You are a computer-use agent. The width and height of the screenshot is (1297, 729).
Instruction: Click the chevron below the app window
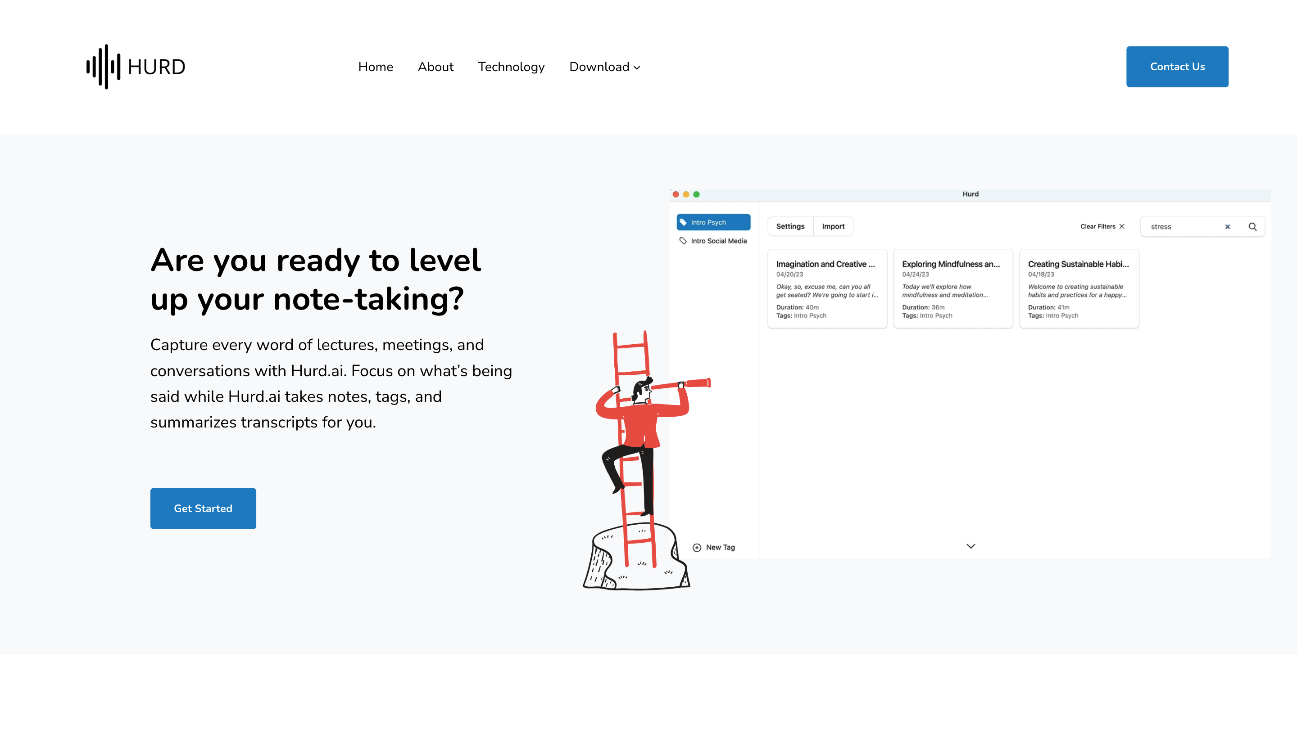971,546
